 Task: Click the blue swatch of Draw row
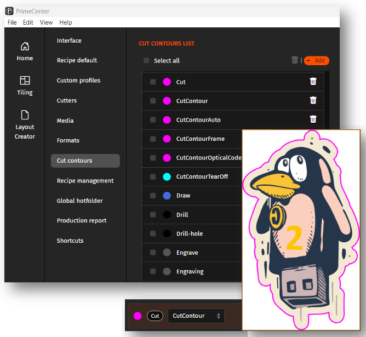tap(167, 196)
